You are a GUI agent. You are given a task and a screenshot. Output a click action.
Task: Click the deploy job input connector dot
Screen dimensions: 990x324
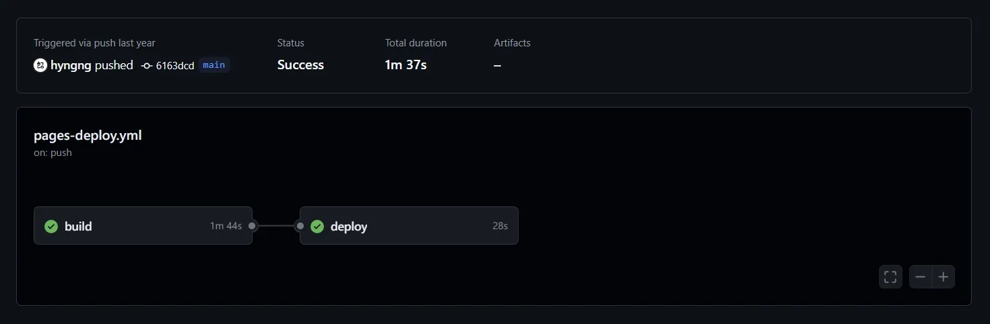[x=300, y=226]
